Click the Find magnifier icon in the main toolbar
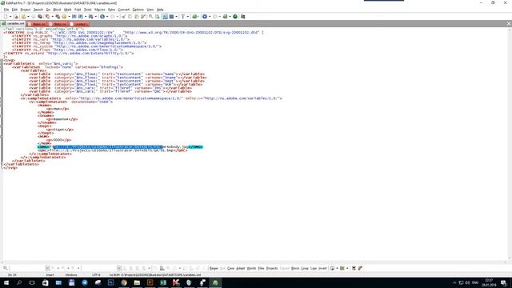Image resolution: width=512 pixels, height=288 pixels. pyautogui.click(x=151, y=17)
